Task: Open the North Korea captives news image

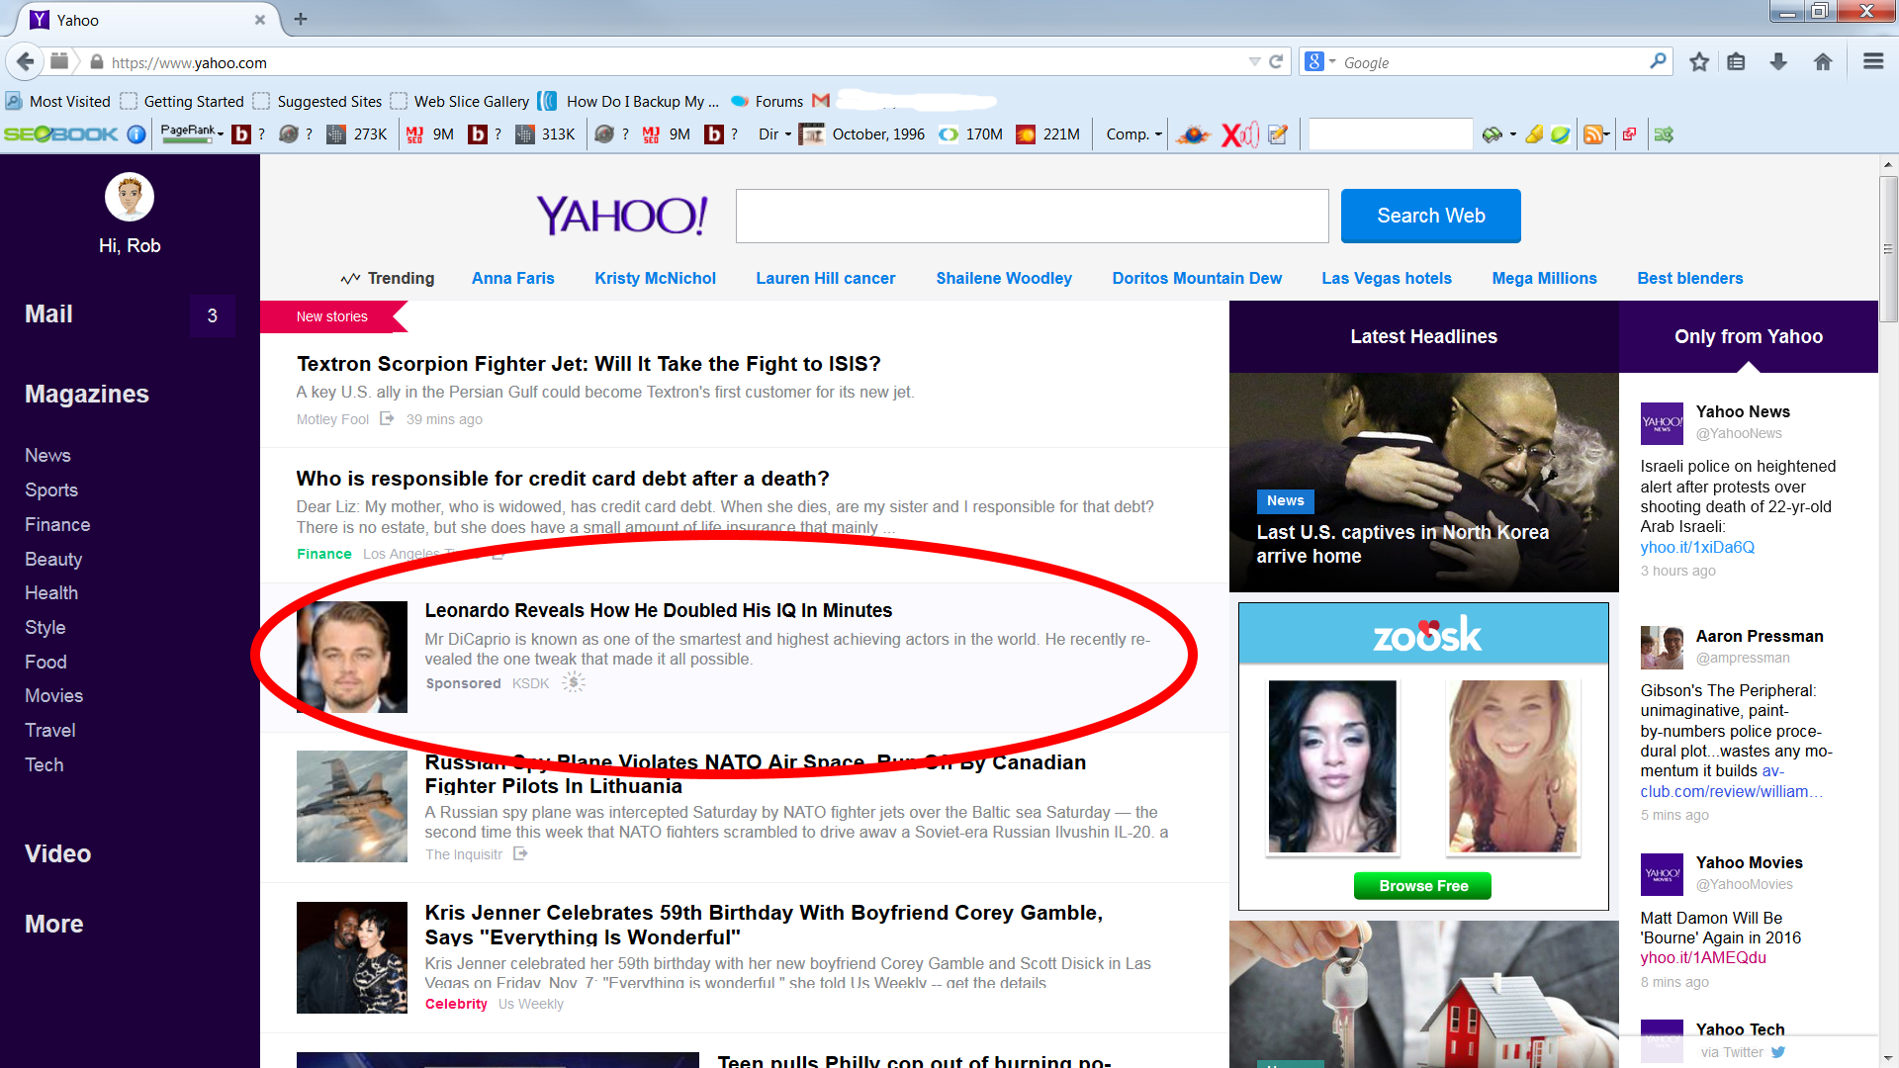Action: point(1423,482)
